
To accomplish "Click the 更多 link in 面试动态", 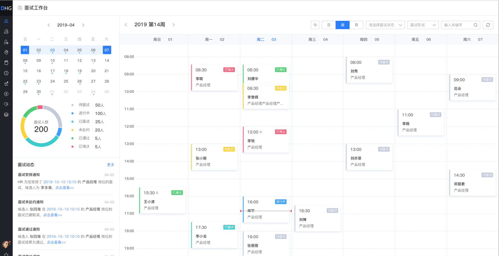I will 111,165.
